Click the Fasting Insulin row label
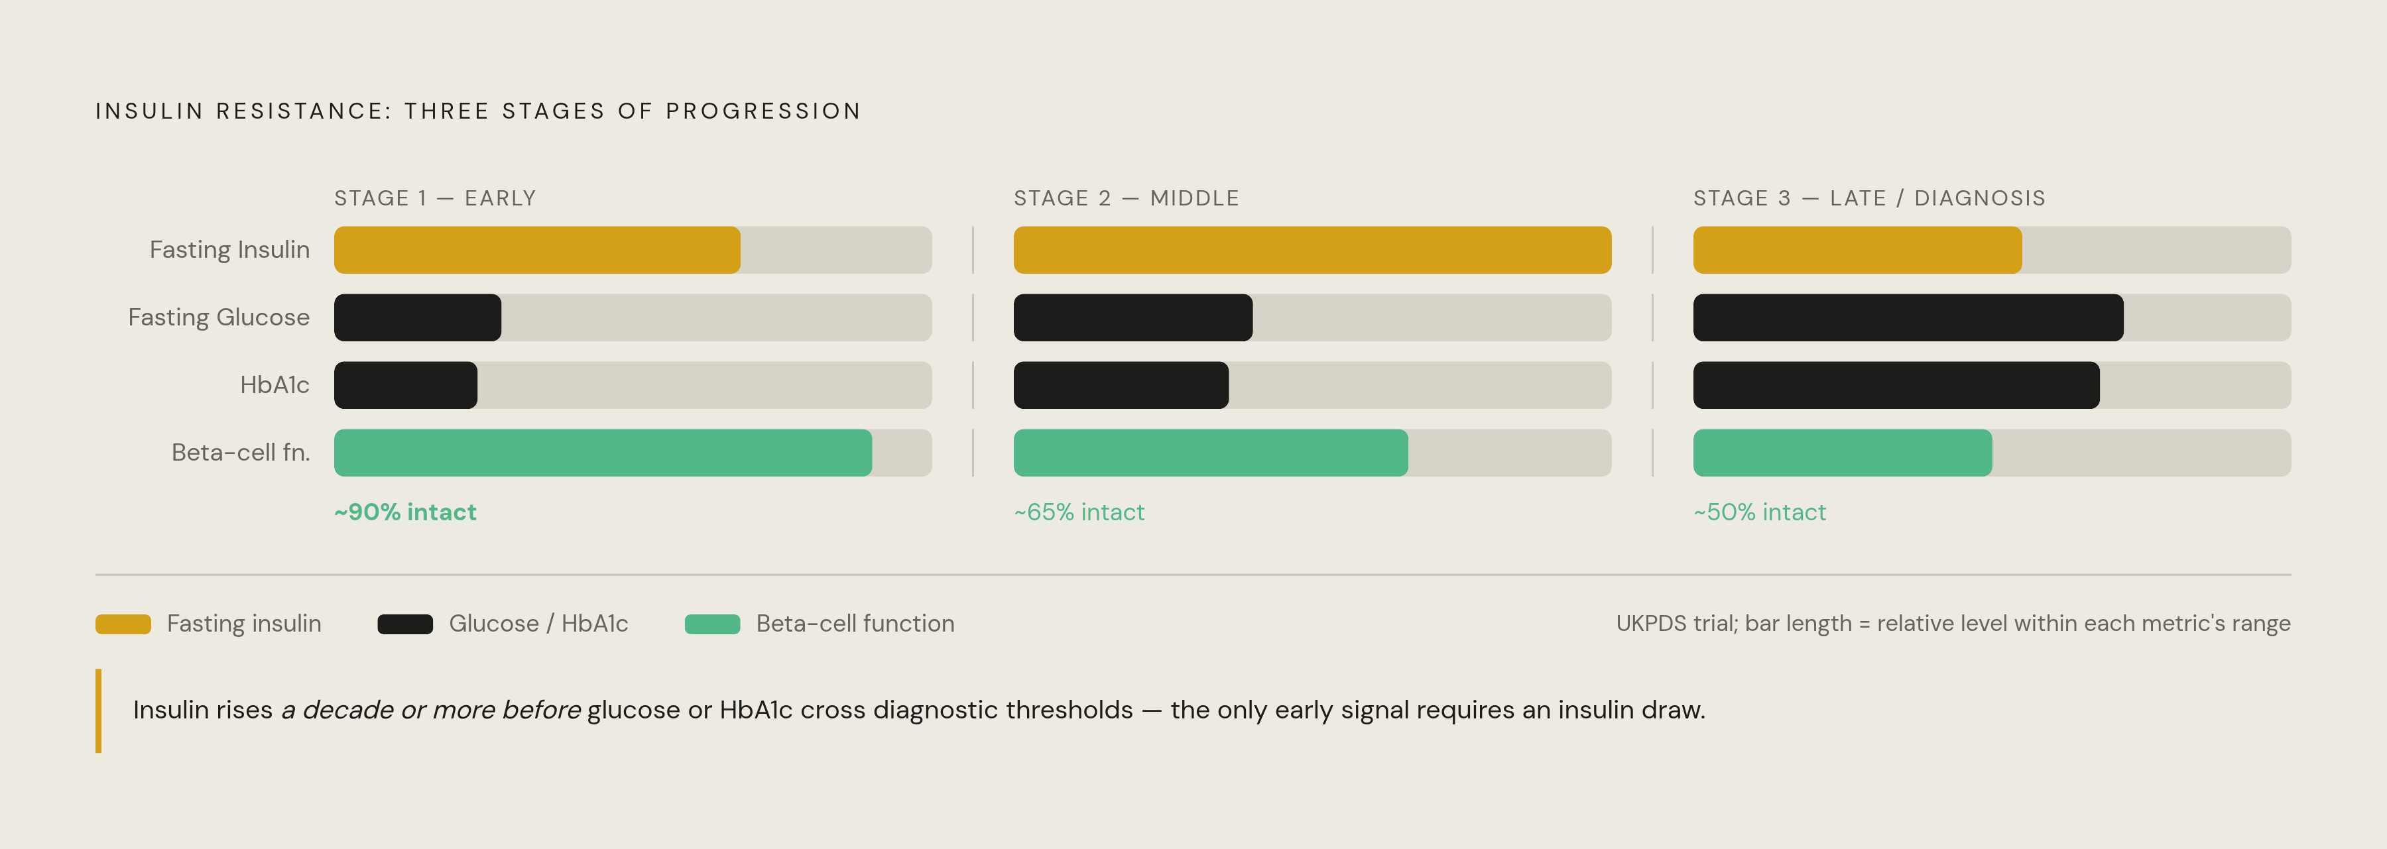 [x=230, y=250]
